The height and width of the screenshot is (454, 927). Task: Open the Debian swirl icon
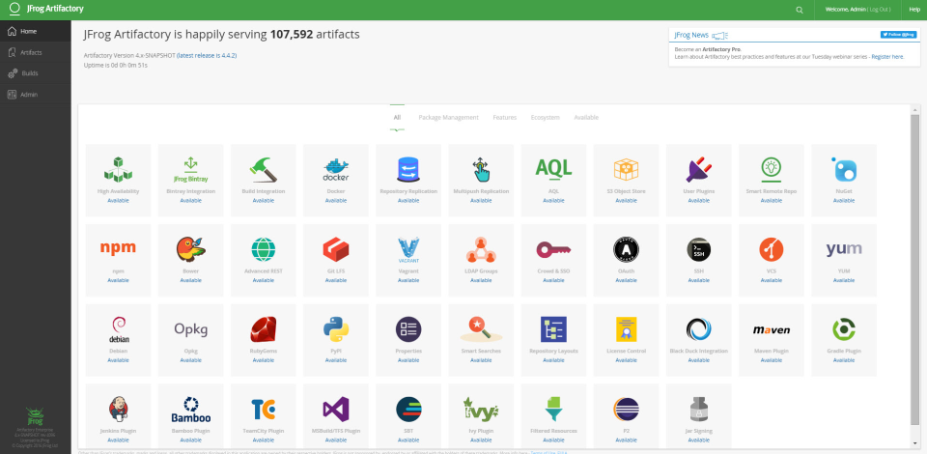tap(118, 329)
